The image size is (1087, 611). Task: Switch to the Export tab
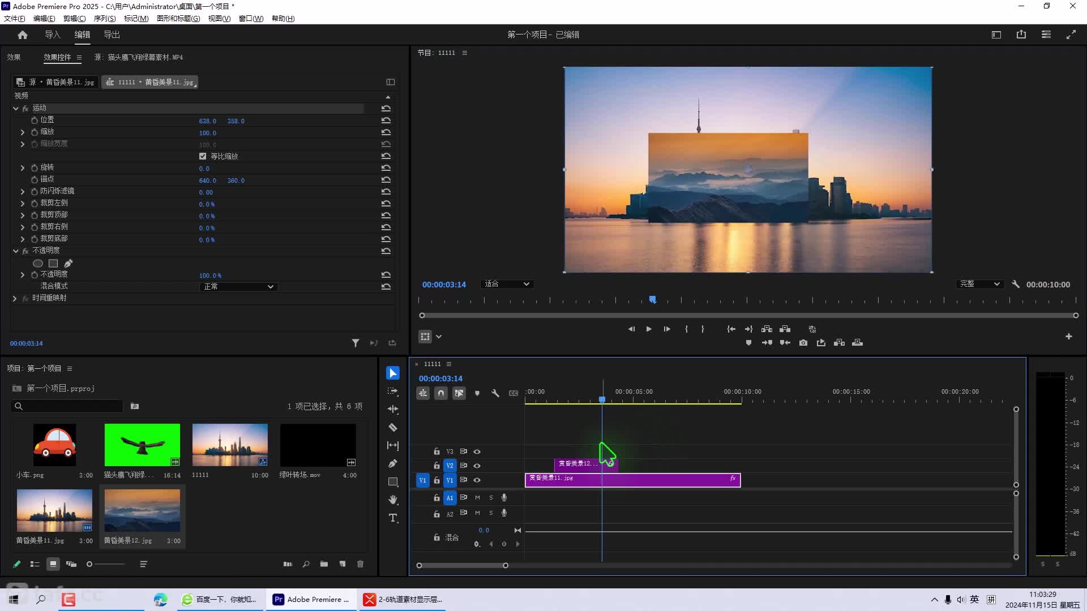[x=112, y=35]
